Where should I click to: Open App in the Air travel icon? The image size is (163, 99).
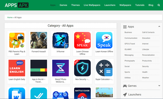pyautogui.click(x=39, y=68)
